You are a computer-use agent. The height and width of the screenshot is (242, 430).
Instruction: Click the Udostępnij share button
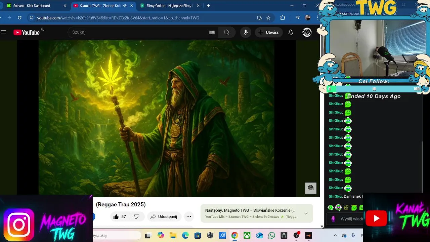pyautogui.click(x=164, y=217)
